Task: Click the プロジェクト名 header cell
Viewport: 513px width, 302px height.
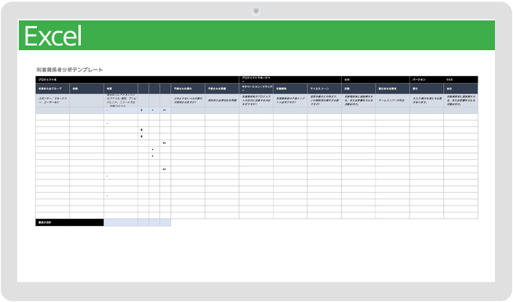Action: coord(137,79)
